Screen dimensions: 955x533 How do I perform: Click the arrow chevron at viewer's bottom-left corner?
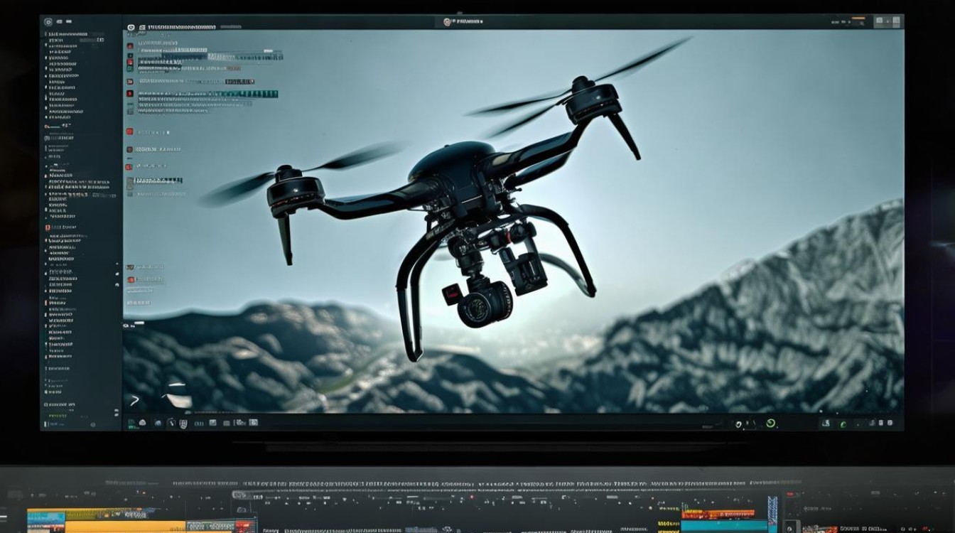coord(134,401)
